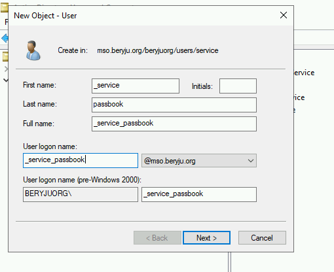Click the Next > button
The image size is (334, 272).
[x=206, y=238]
